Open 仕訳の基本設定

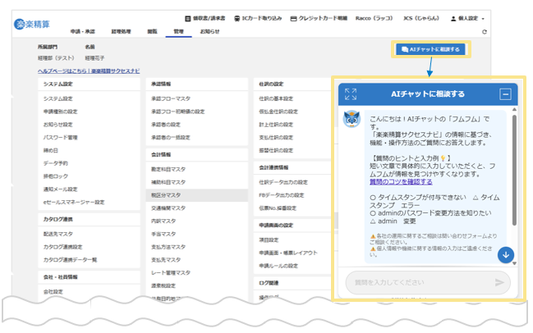pyautogui.click(x=276, y=98)
